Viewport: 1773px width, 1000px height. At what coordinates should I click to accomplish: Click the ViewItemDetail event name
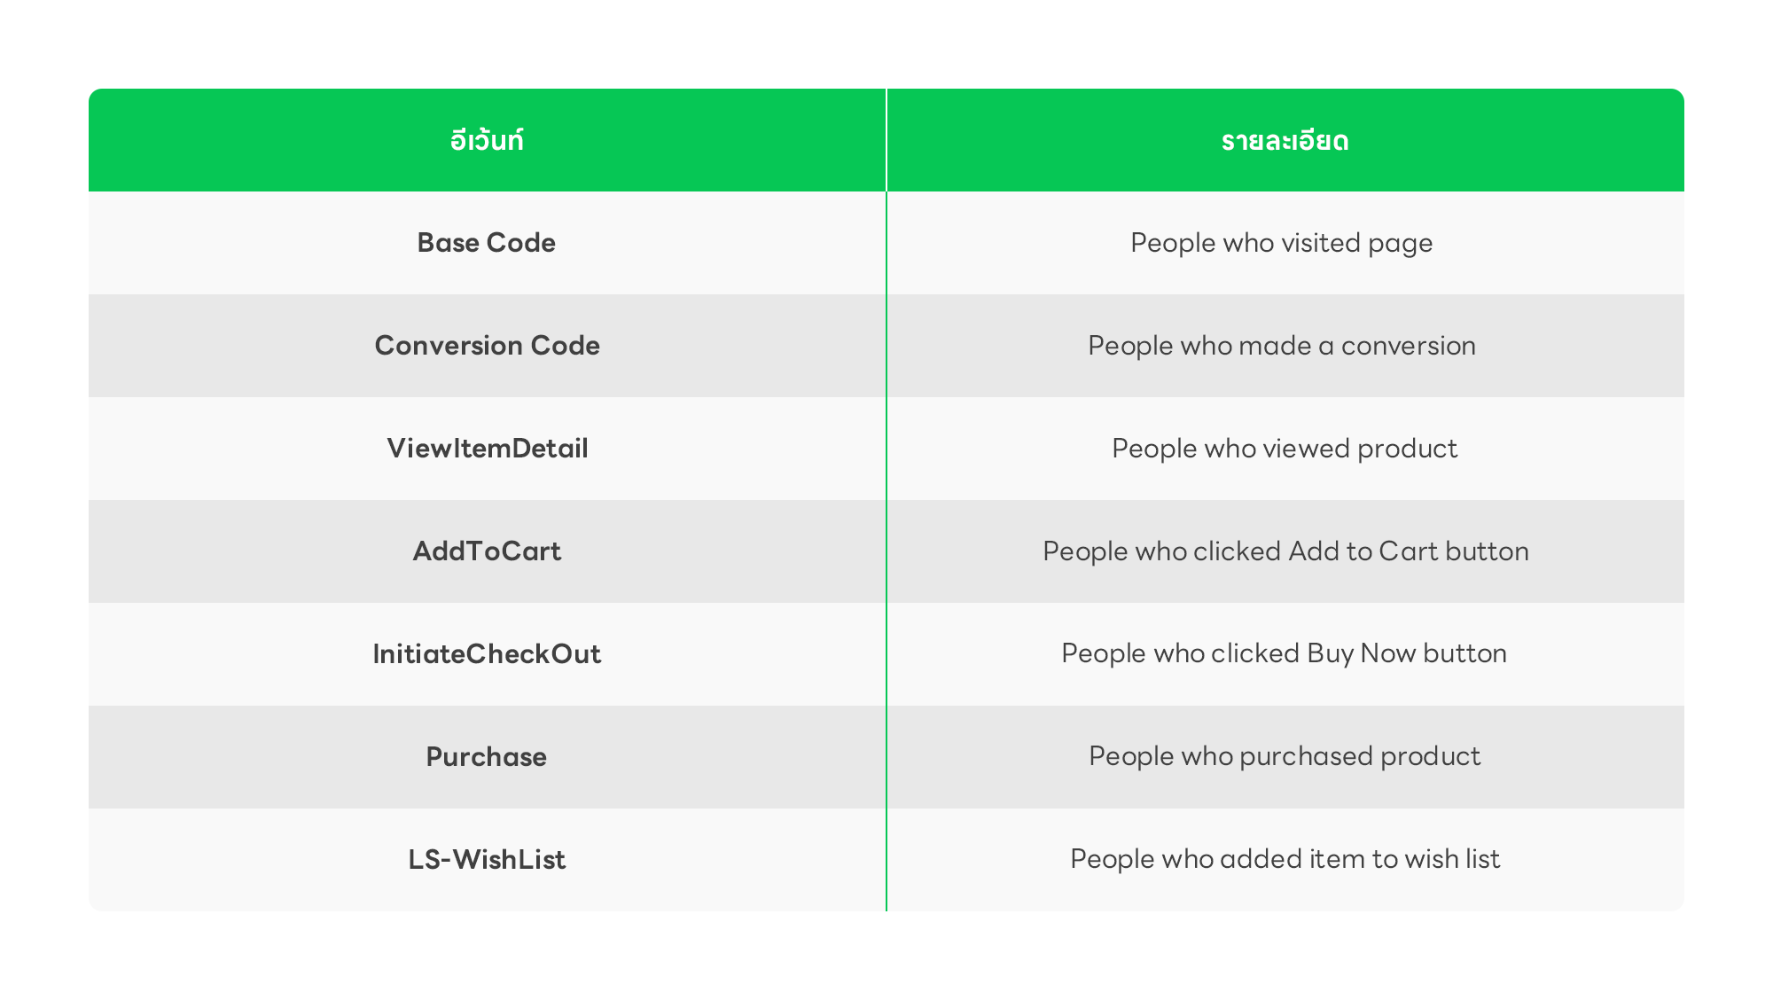[x=488, y=449]
